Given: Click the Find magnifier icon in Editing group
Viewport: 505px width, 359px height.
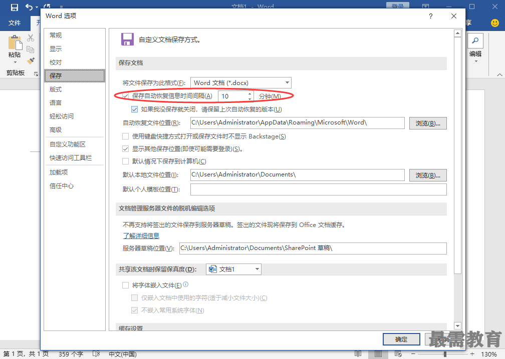Looking at the screenshot, I should pos(475,41).
